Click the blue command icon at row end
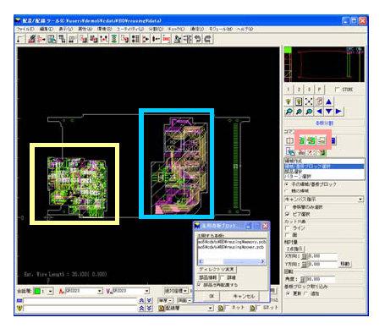The height and width of the screenshot is (334, 385). click(x=333, y=140)
